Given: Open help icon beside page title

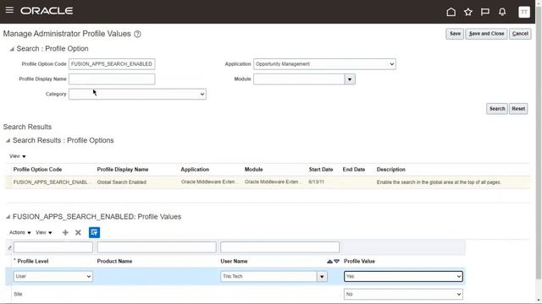Looking at the screenshot, I should [x=137, y=34].
